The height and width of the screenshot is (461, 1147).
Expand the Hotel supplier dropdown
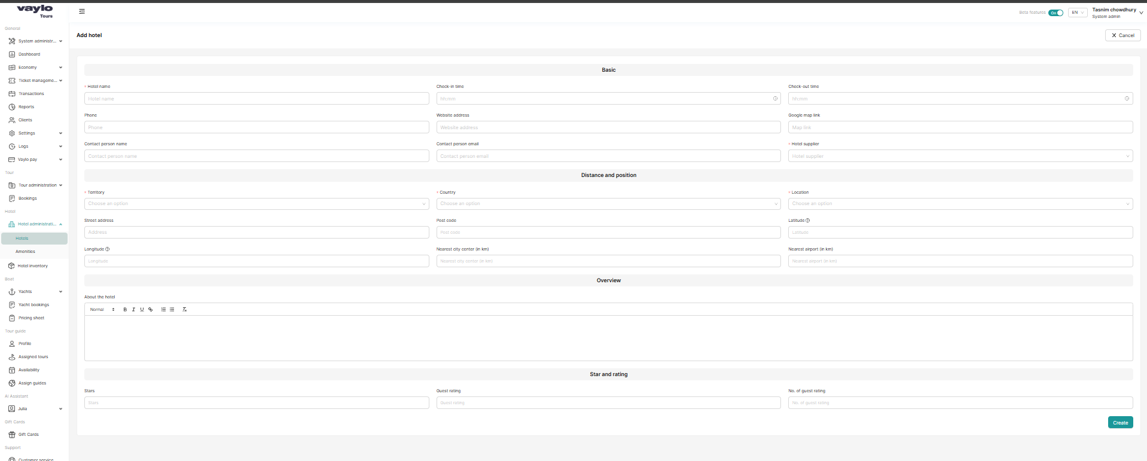(960, 156)
